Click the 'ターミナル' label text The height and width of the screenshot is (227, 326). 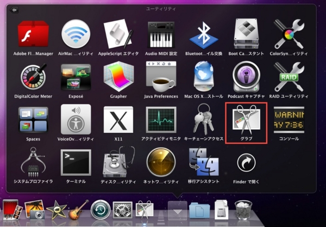click(76, 181)
